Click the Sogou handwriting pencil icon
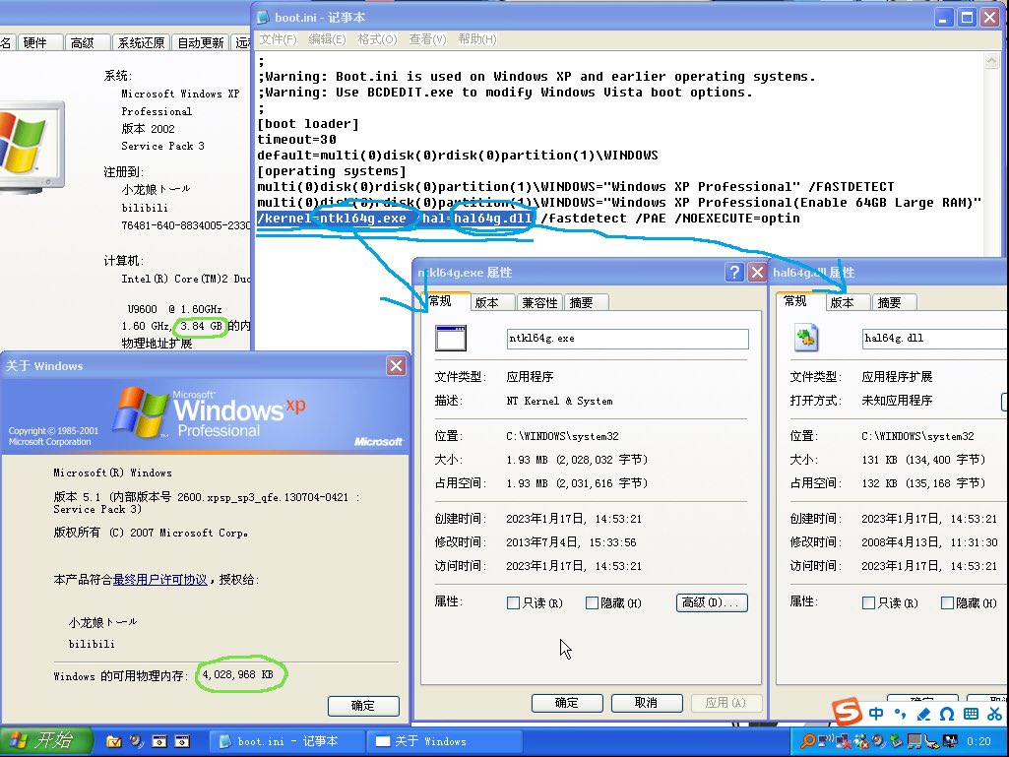The height and width of the screenshot is (757, 1009). 923,713
